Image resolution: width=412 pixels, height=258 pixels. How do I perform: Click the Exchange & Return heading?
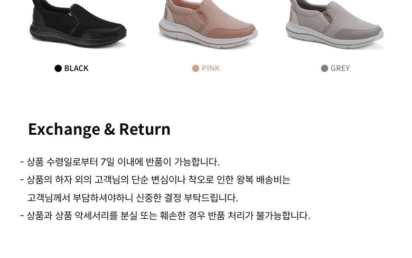tap(99, 130)
